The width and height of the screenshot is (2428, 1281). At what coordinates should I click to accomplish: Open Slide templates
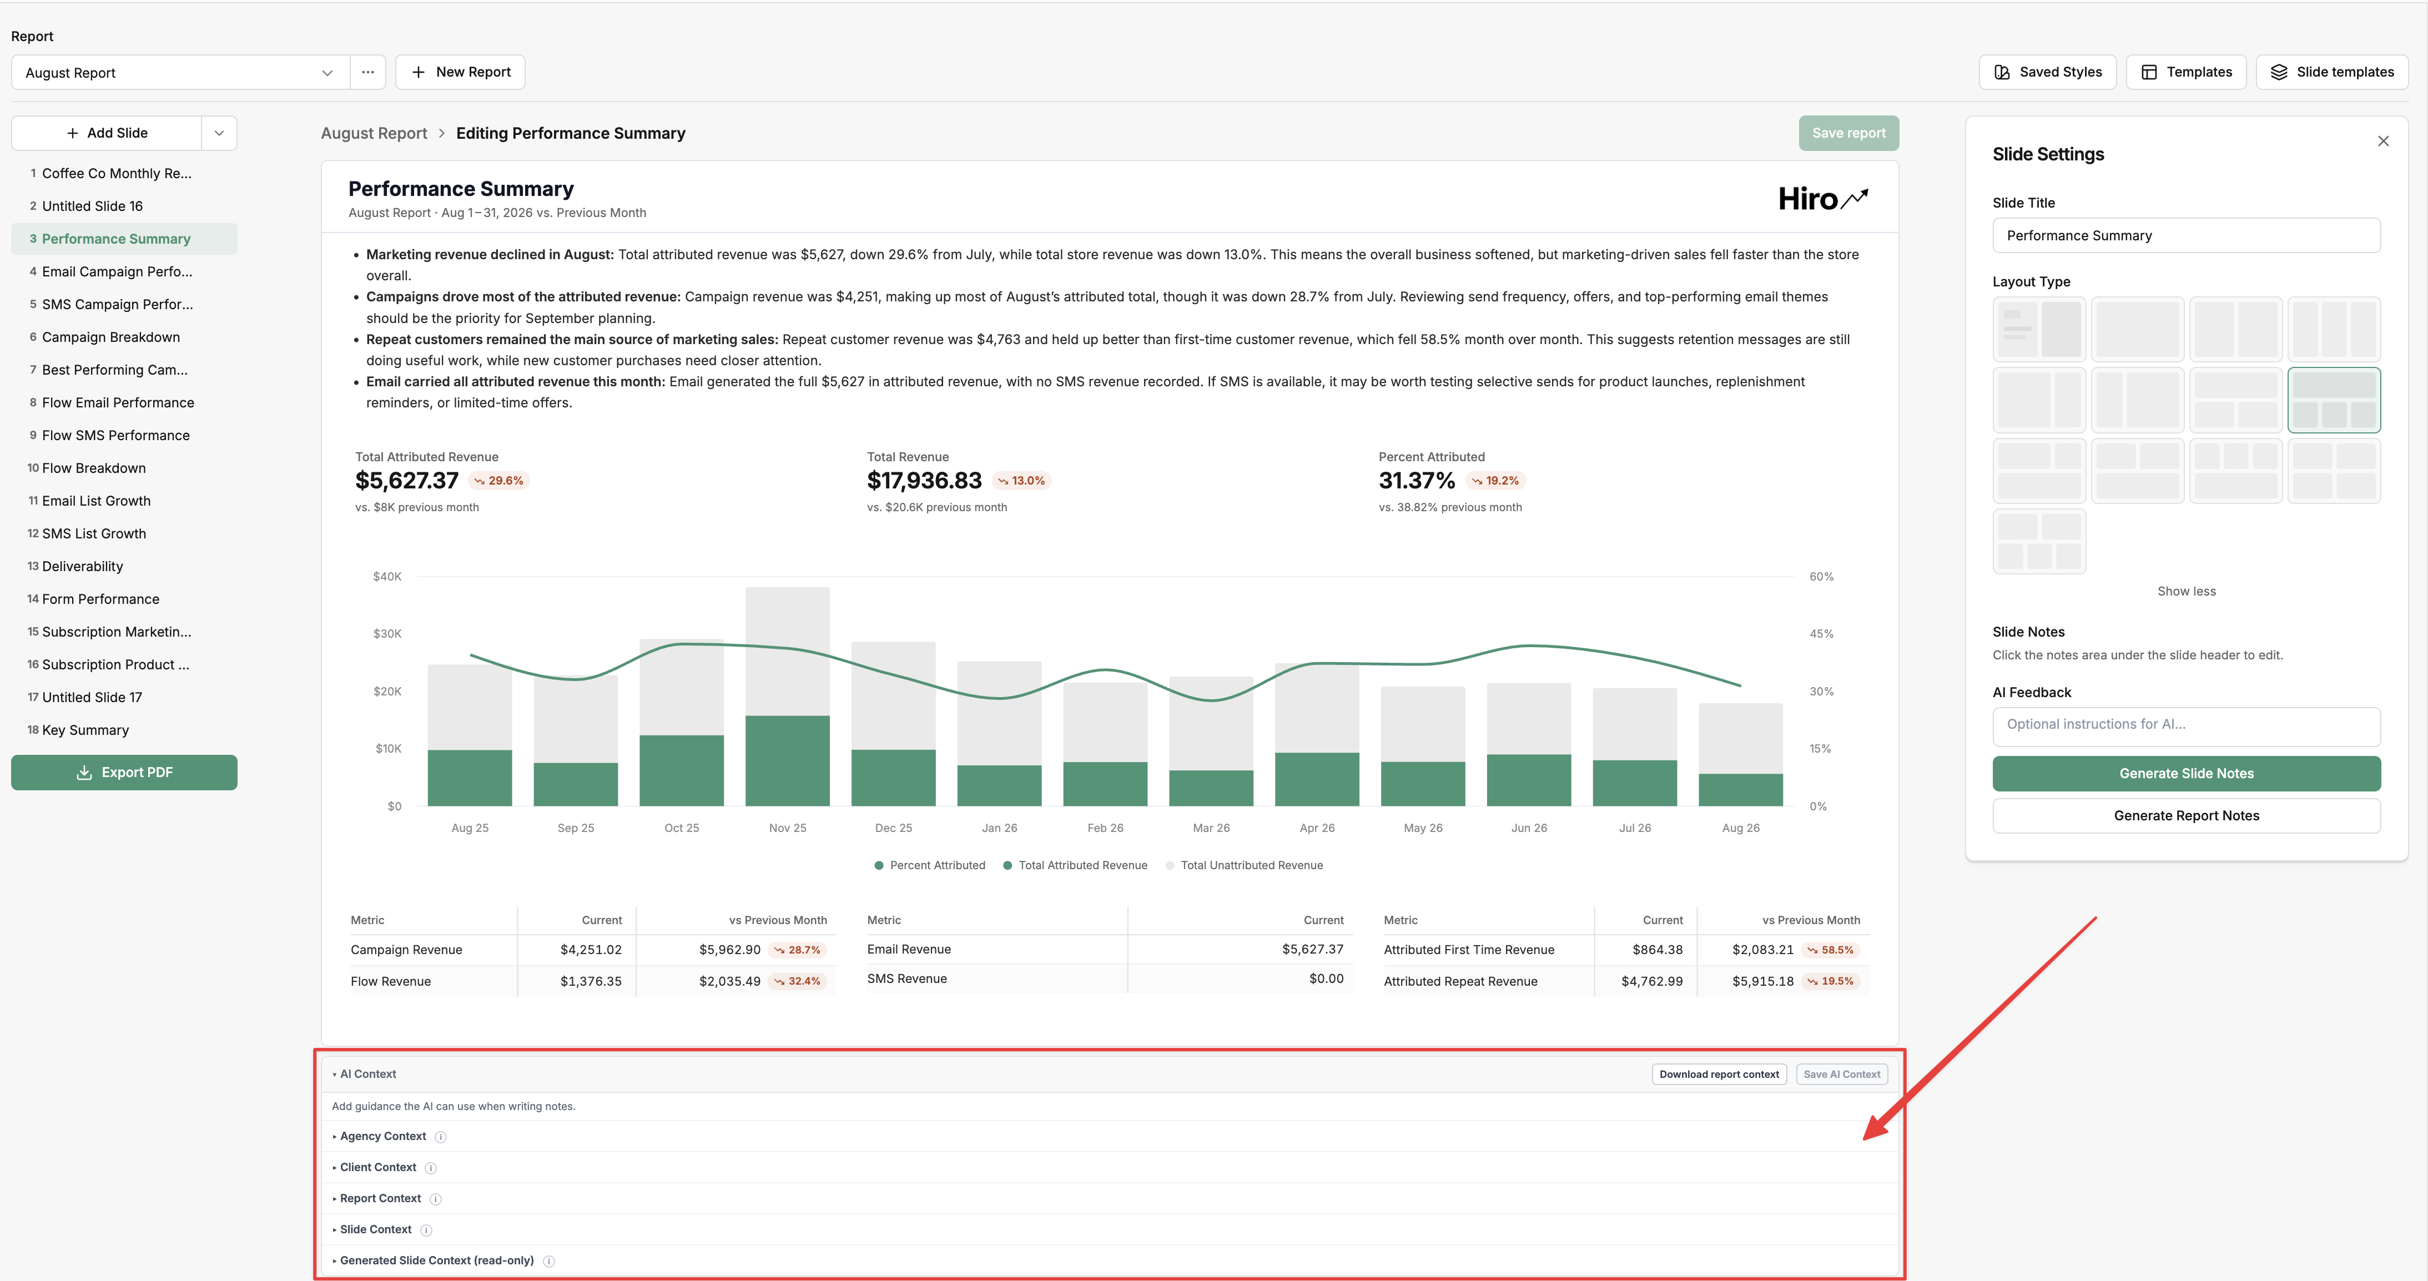click(x=2332, y=72)
